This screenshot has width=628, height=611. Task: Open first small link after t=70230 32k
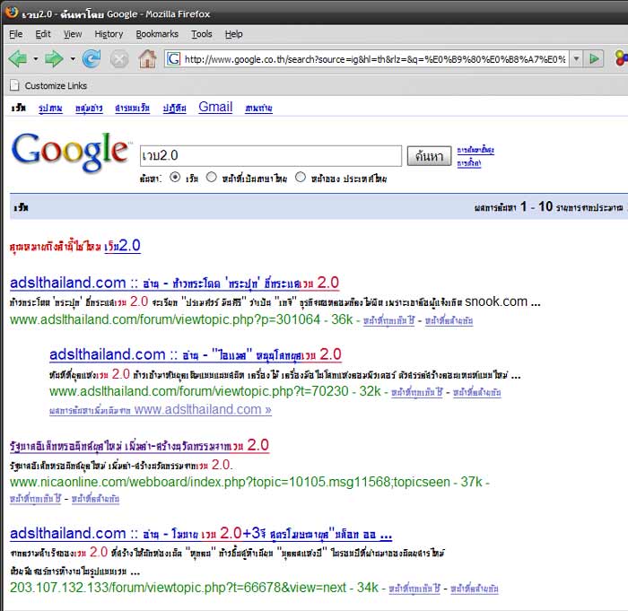click(416, 392)
